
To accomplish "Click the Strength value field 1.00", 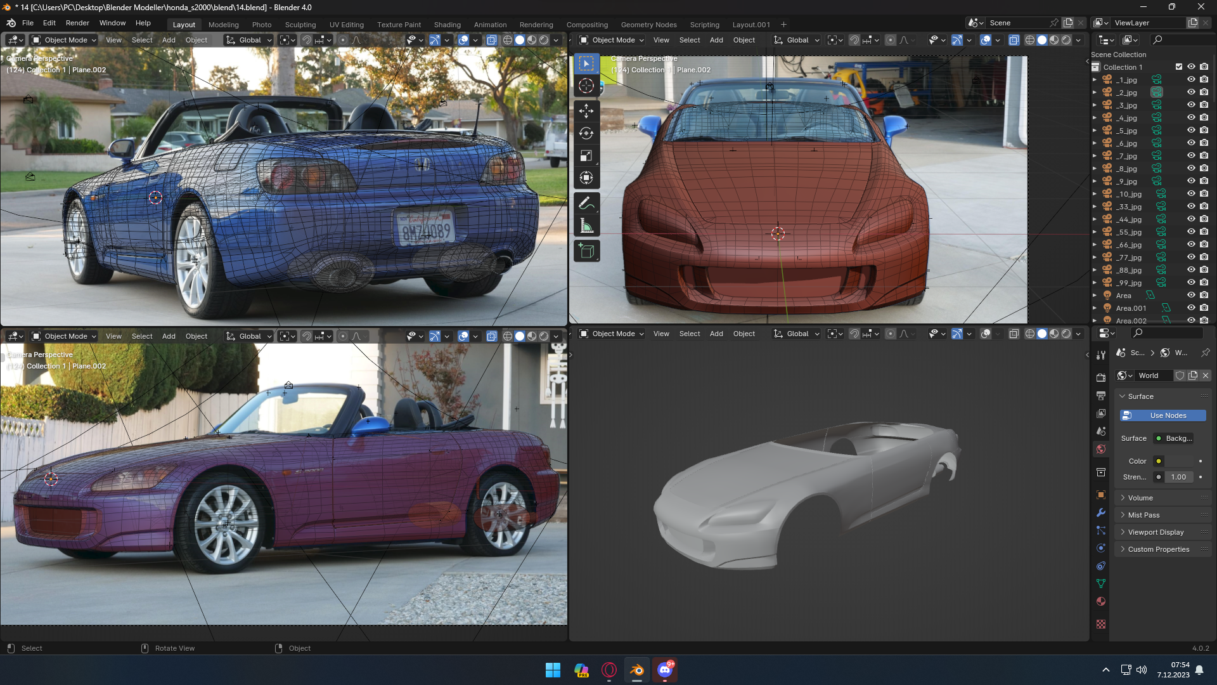I will 1178,477.
